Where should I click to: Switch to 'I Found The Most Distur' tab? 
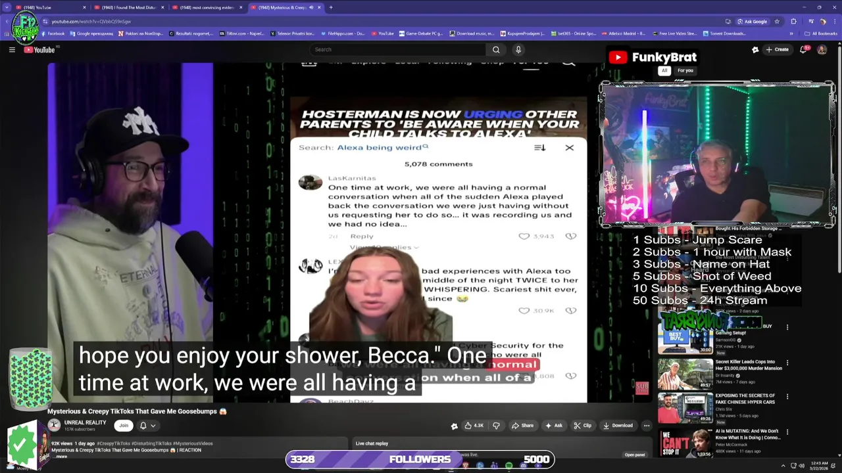pos(128,7)
